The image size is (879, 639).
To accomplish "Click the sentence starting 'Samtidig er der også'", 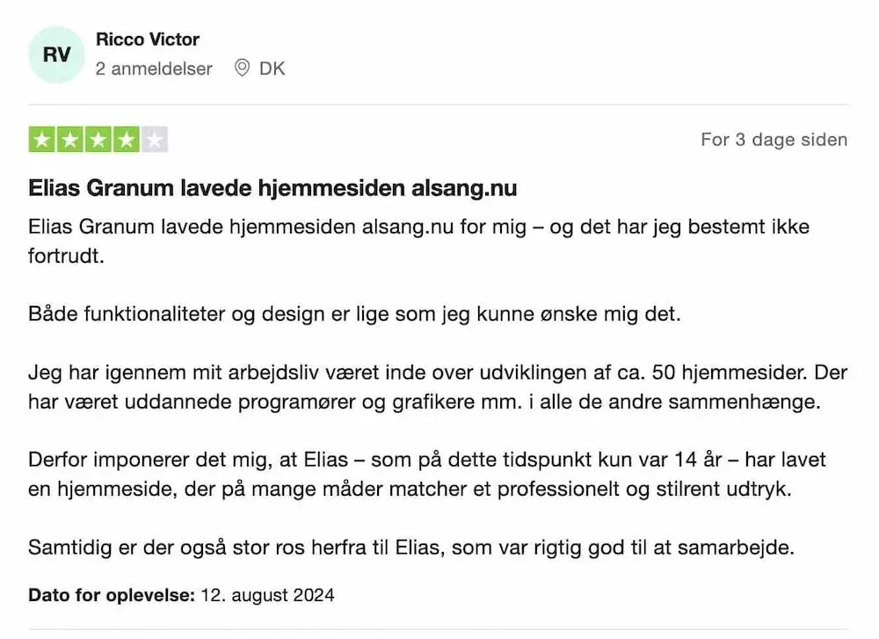I will 411,548.
